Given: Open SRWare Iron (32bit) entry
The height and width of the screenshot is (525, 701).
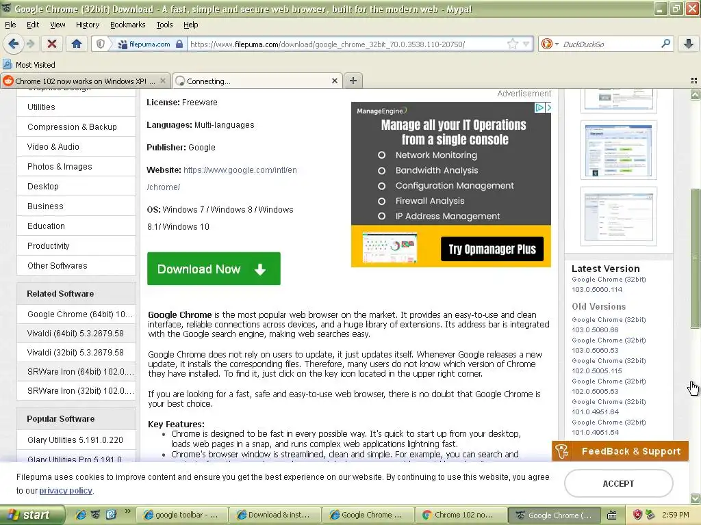Looking at the screenshot, I should pos(76,390).
